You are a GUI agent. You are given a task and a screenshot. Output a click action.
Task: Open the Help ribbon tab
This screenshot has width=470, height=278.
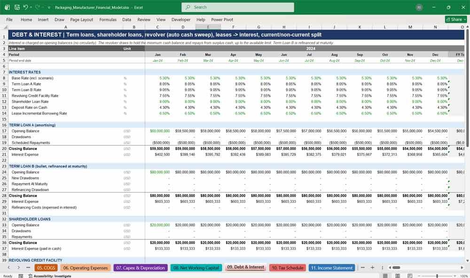tap(201, 19)
